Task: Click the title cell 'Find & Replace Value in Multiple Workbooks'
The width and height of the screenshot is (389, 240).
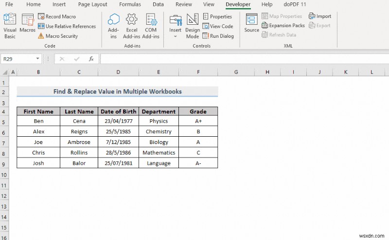Action: pos(117,92)
